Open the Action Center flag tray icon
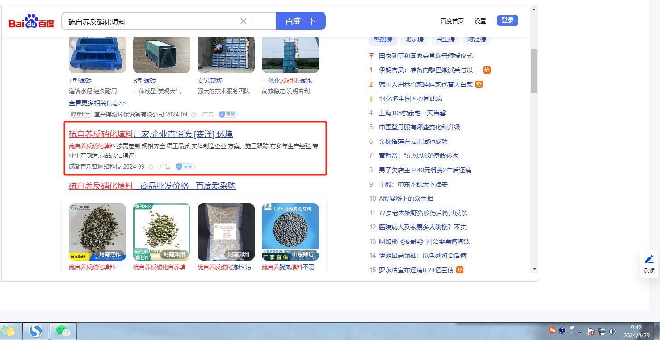The image size is (660, 340). [591, 332]
